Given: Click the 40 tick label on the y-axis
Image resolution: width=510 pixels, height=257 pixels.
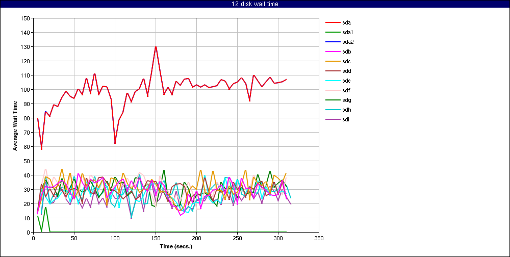Looking at the screenshot, I should pos(27,175).
